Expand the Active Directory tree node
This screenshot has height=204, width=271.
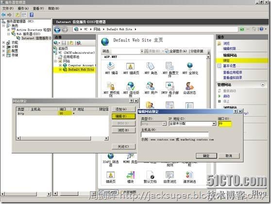coord(8,30)
